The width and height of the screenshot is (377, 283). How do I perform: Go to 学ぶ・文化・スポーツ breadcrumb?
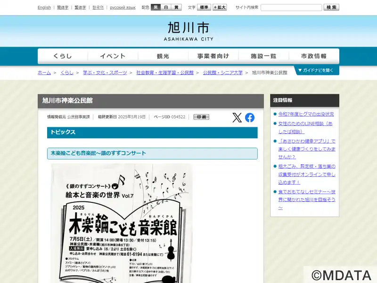[x=105, y=73]
